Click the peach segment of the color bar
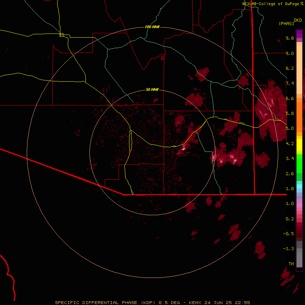The height and width of the screenshot is (305, 305). tap(299, 70)
